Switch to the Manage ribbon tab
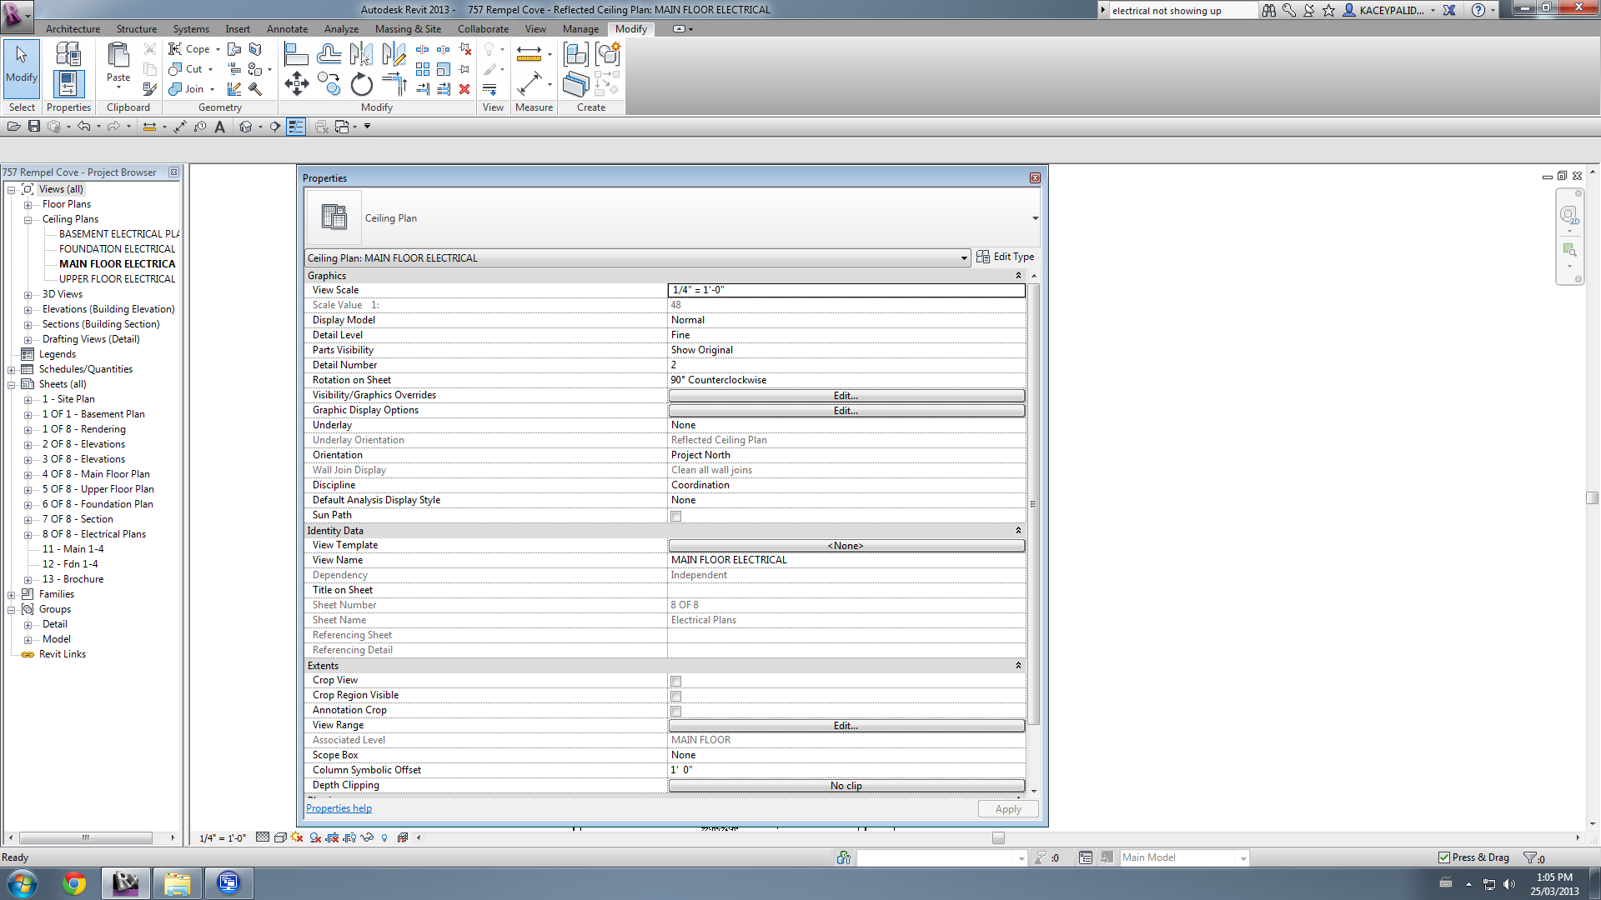 pos(580,29)
